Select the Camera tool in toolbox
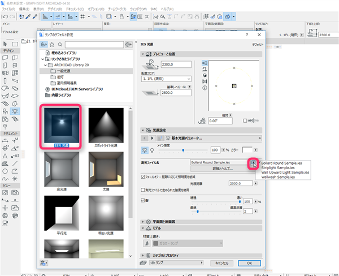The width and height of the screenshot is (339, 276). tap(5, 223)
